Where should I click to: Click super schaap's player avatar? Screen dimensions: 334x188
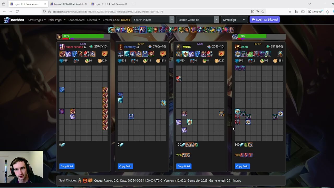coord(62,47)
